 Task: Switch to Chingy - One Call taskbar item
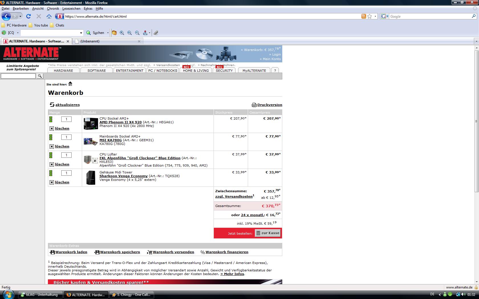point(132,295)
